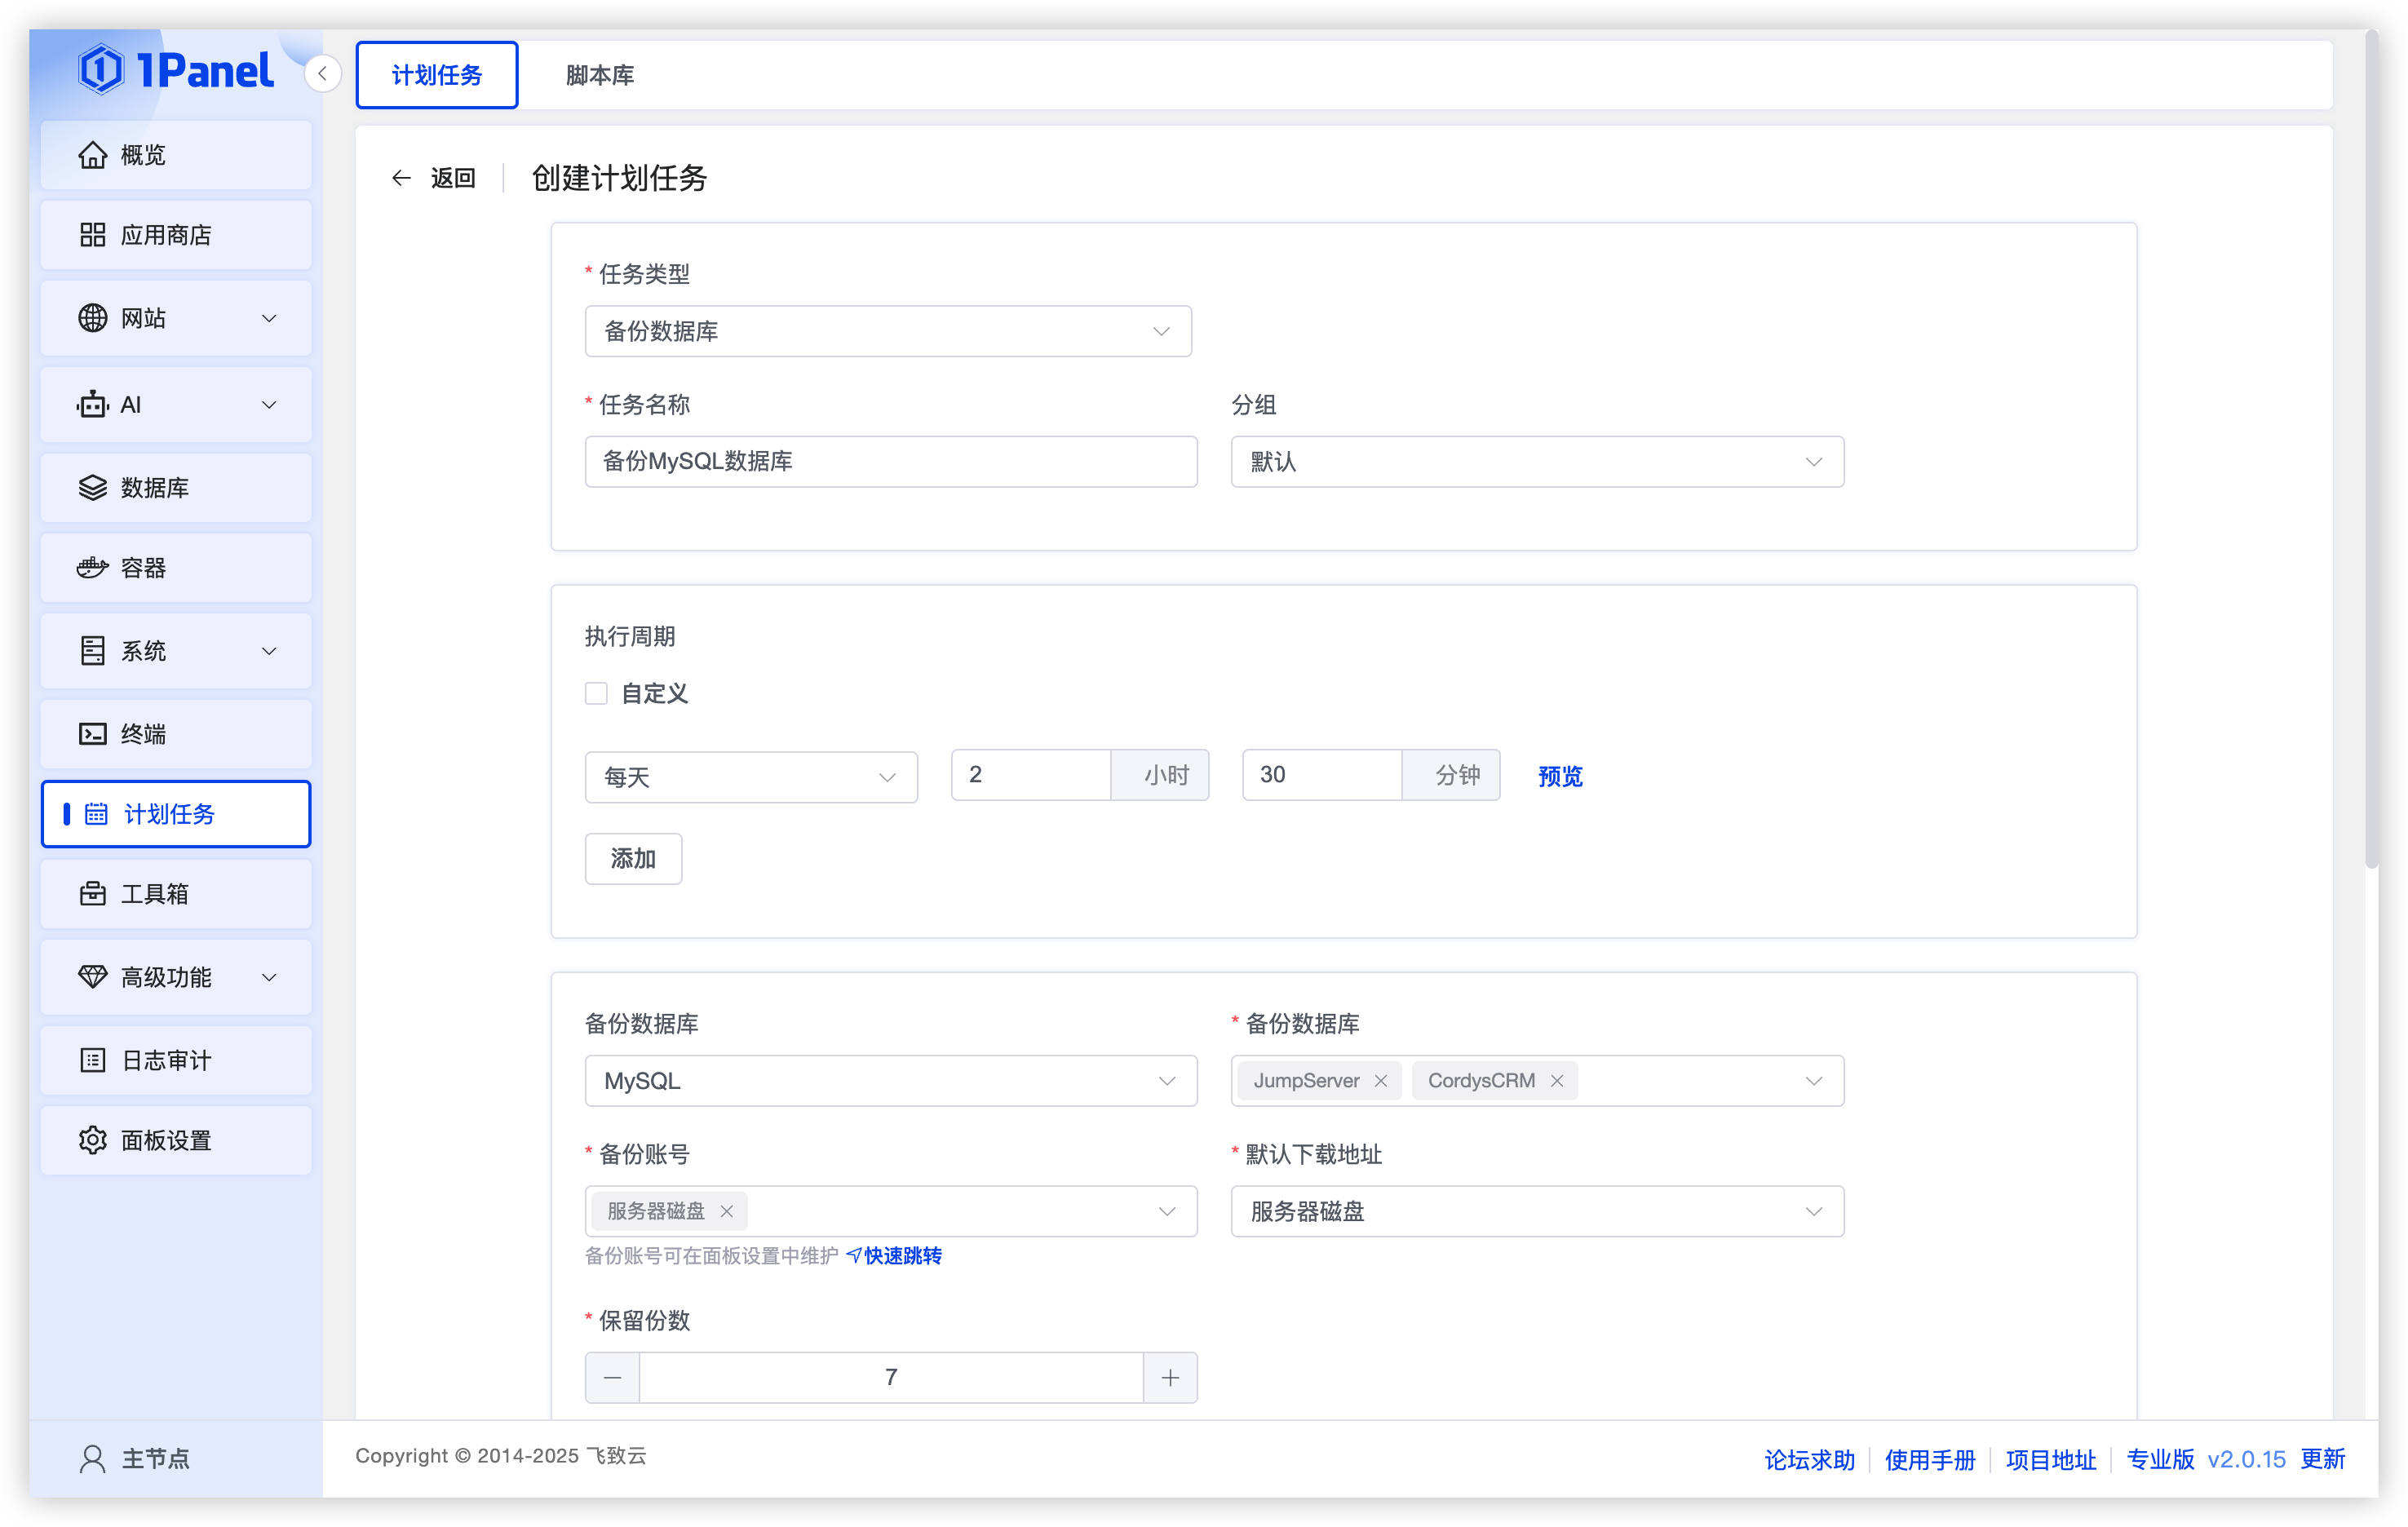Click the 终端 terminal icon

click(x=92, y=734)
